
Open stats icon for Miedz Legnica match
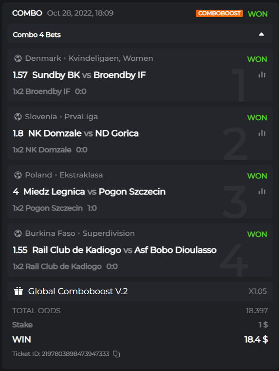pos(261,192)
